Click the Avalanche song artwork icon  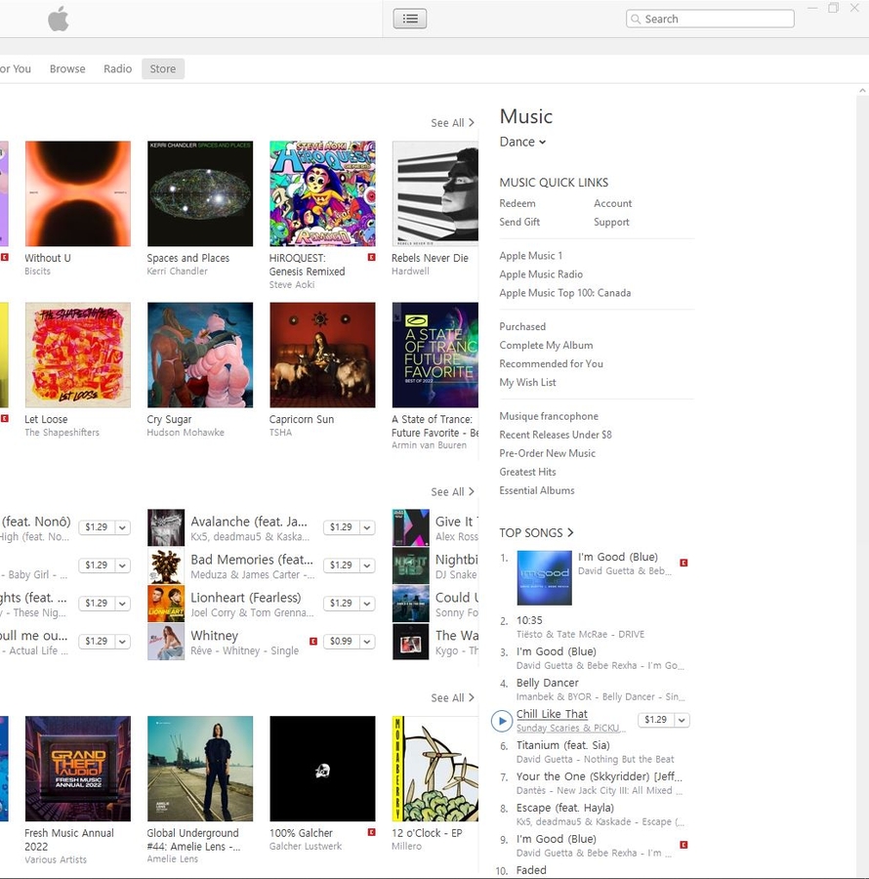click(166, 527)
